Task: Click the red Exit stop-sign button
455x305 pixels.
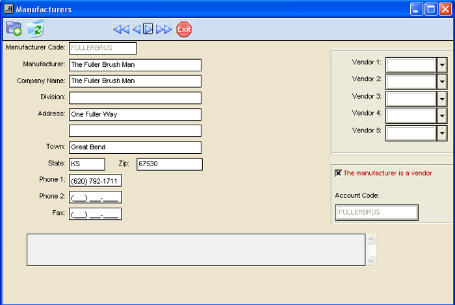Action: click(x=184, y=29)
